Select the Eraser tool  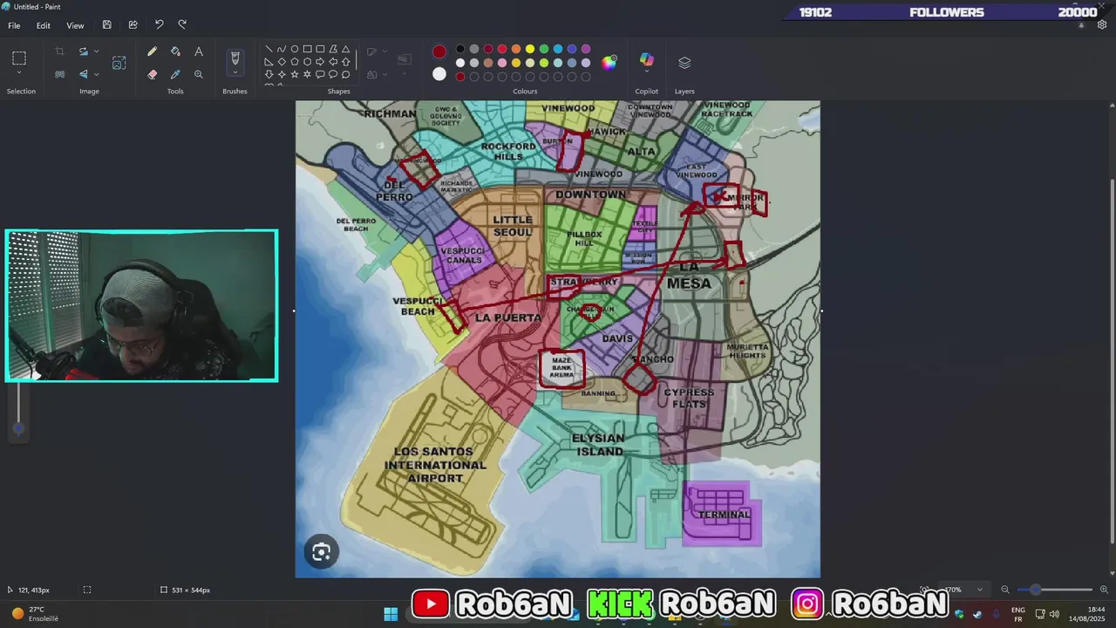[x=153, y=74]
